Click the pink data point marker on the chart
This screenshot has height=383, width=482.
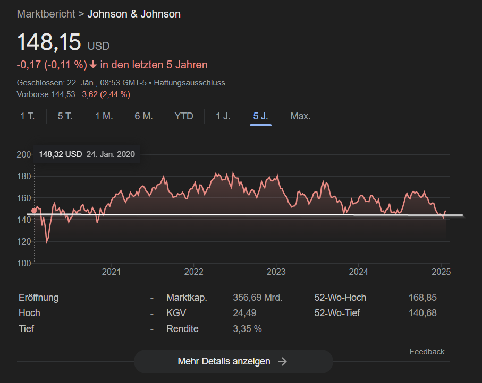(35, 211)
